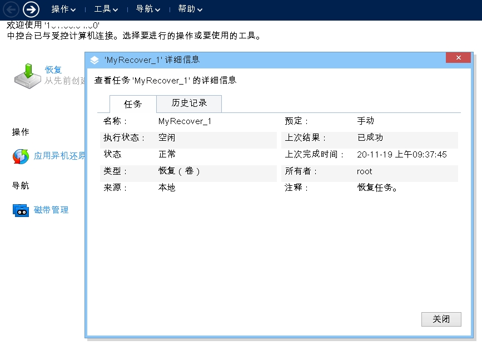The image size is (482, 350).
Task: Click the back arrow navigation icon
Action: (x=11, y=9)
